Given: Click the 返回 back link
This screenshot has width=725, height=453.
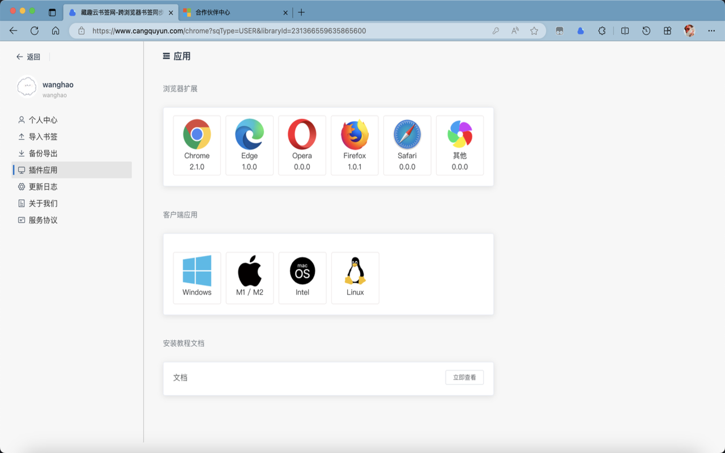Looking at the screenshot, I should (x=28, y=56).
